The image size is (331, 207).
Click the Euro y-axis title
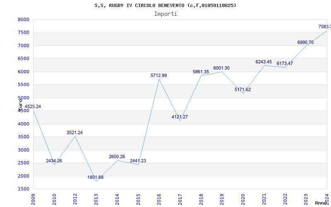click(x=20, y=105)
